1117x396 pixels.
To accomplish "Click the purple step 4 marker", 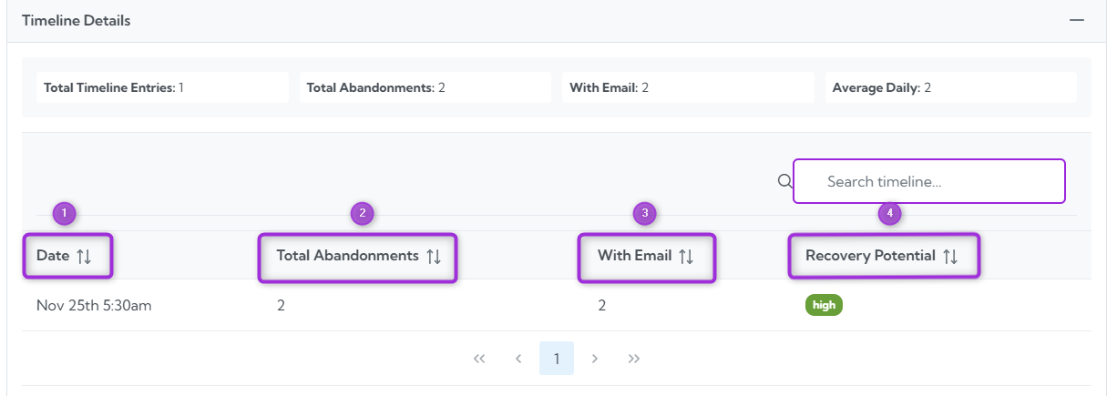I will coord(889,213).
